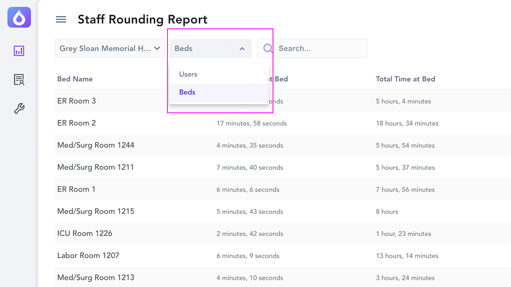Select the Med/Surg Room 1215 row
The height and width of the screenshot is (287, 511).
coord(96,211)
